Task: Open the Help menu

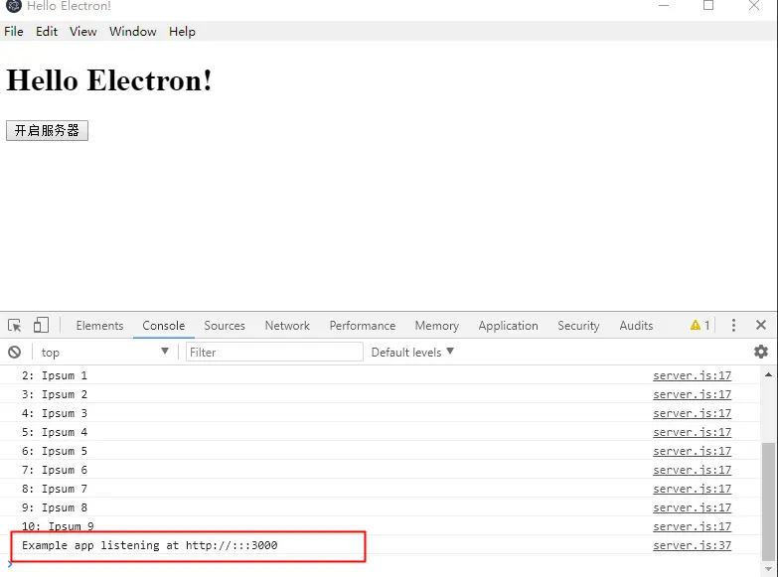Action: pos(182,32)
